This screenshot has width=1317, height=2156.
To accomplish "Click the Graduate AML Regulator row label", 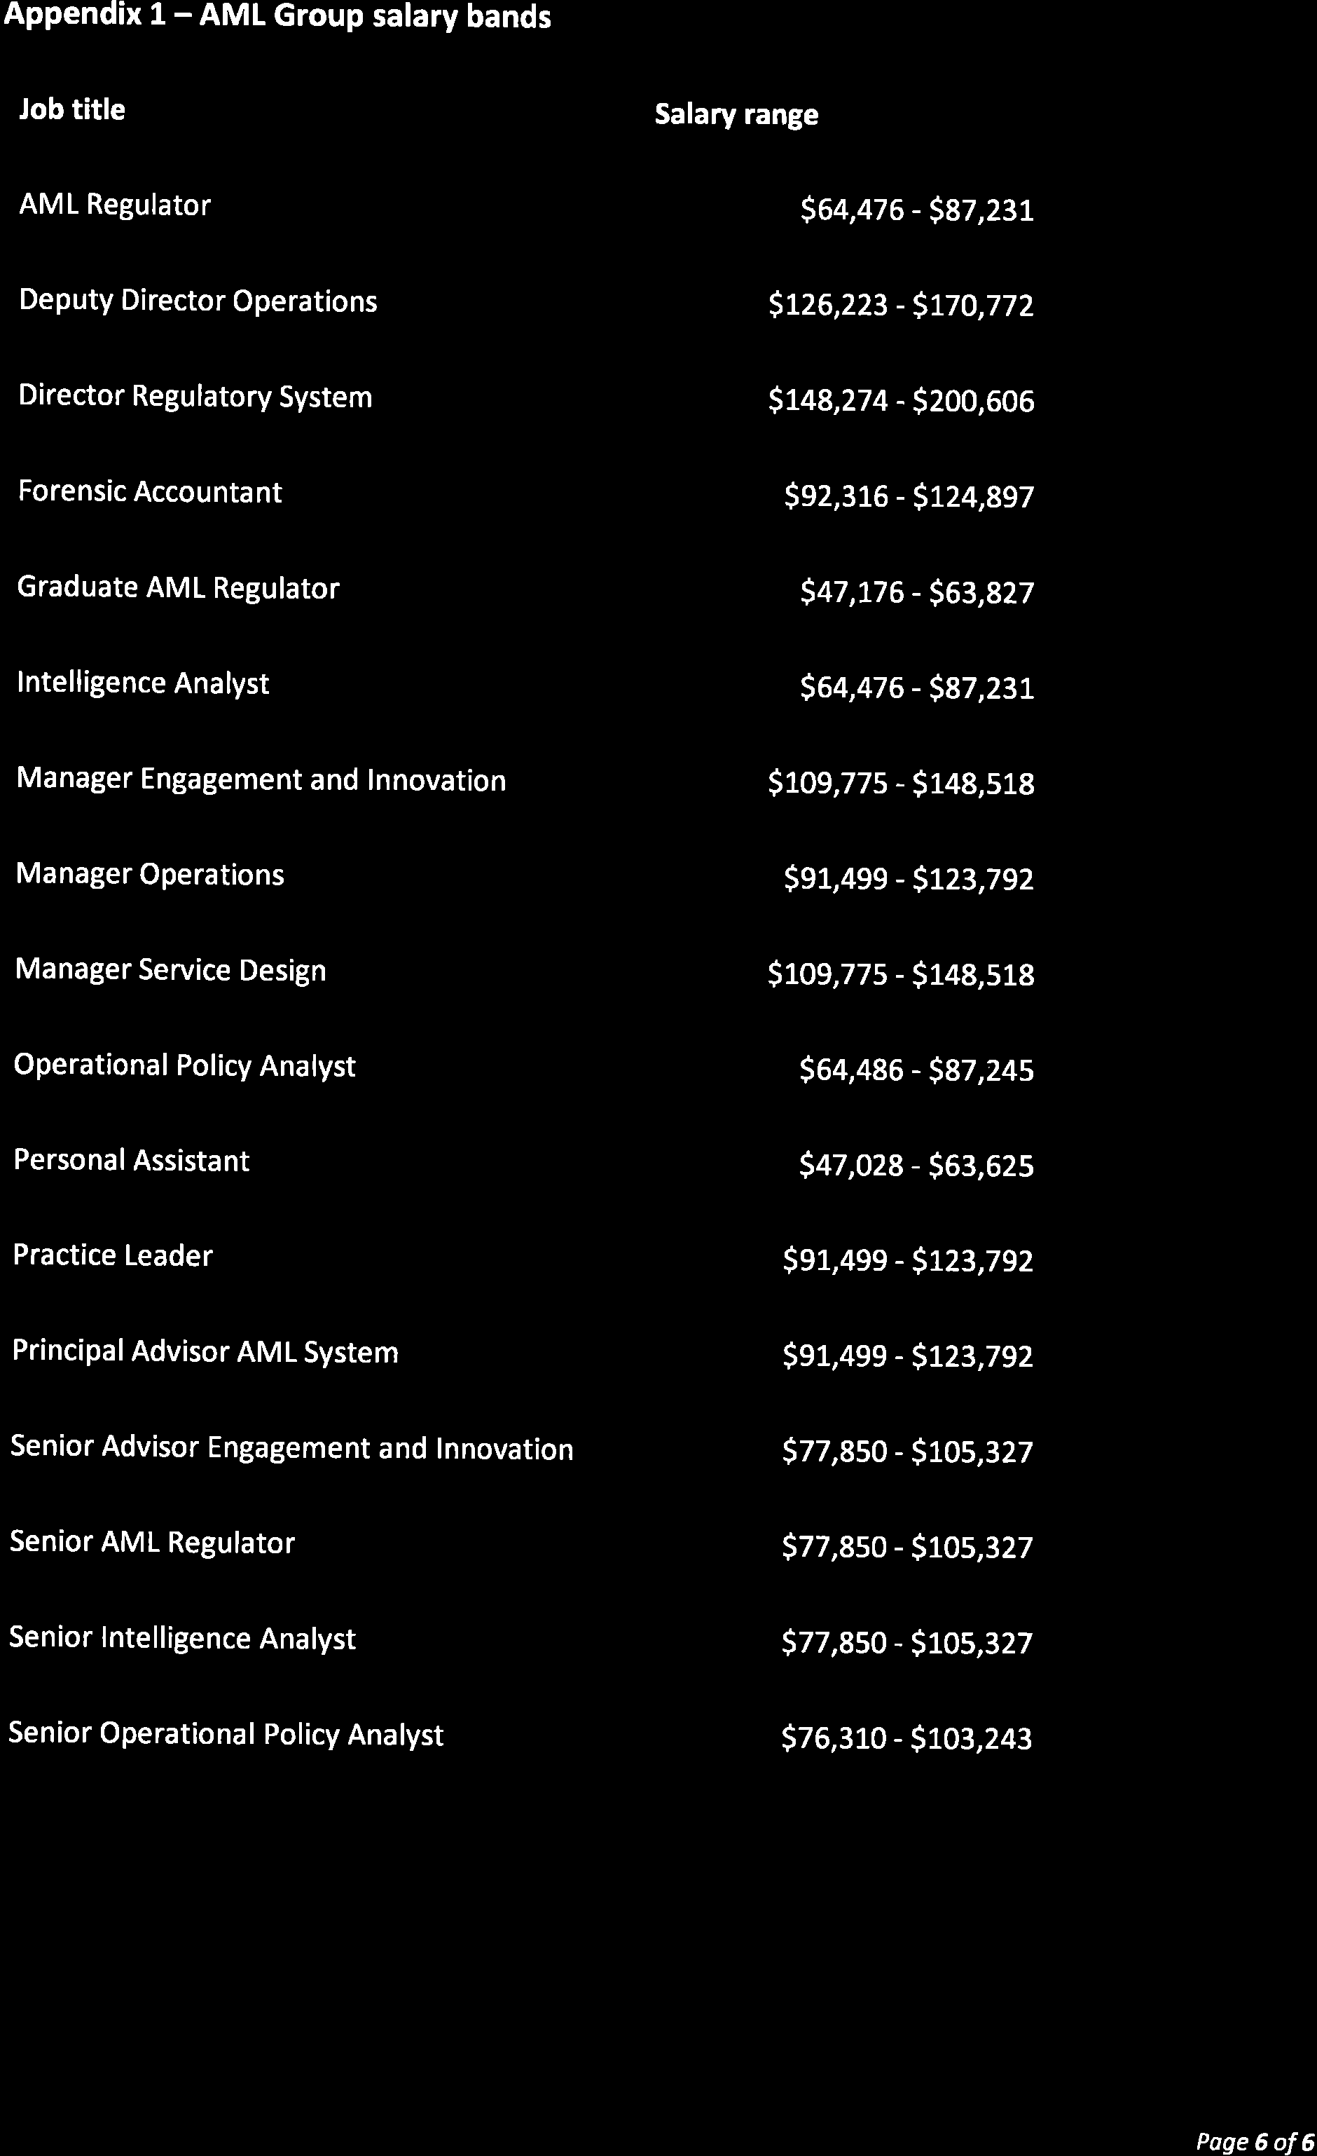I will pyautogui.click(x=177, y=588).
